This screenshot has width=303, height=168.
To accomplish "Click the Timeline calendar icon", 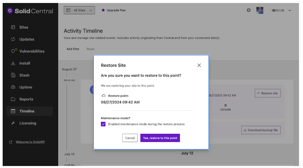I will (13, 111).
